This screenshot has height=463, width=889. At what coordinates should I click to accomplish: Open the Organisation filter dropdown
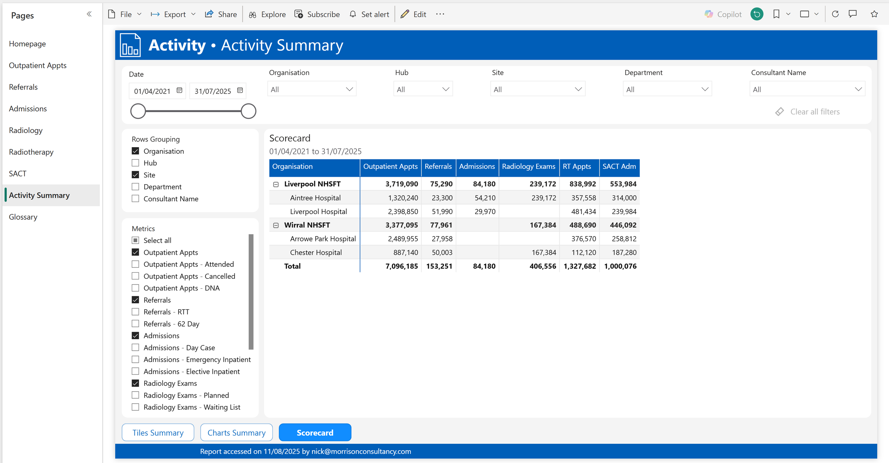point(312,89)
